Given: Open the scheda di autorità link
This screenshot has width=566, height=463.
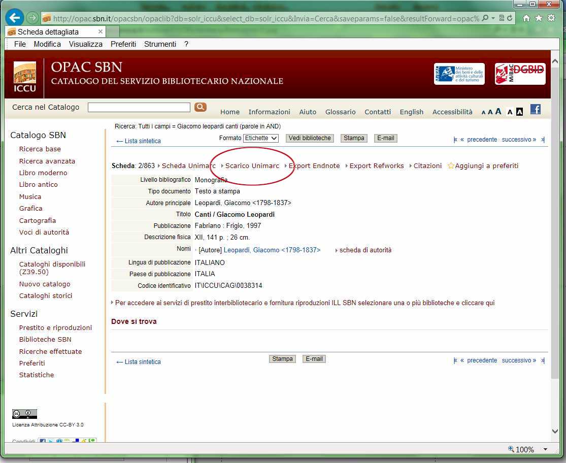Looking at the screenshot, I should (365, 250).
